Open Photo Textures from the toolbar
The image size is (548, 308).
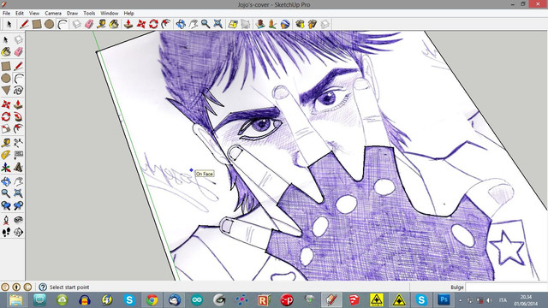(x=272, y=24)
